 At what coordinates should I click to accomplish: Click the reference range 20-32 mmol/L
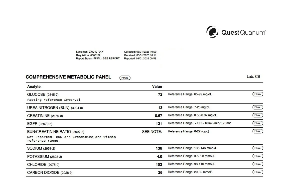coord(191,172)
